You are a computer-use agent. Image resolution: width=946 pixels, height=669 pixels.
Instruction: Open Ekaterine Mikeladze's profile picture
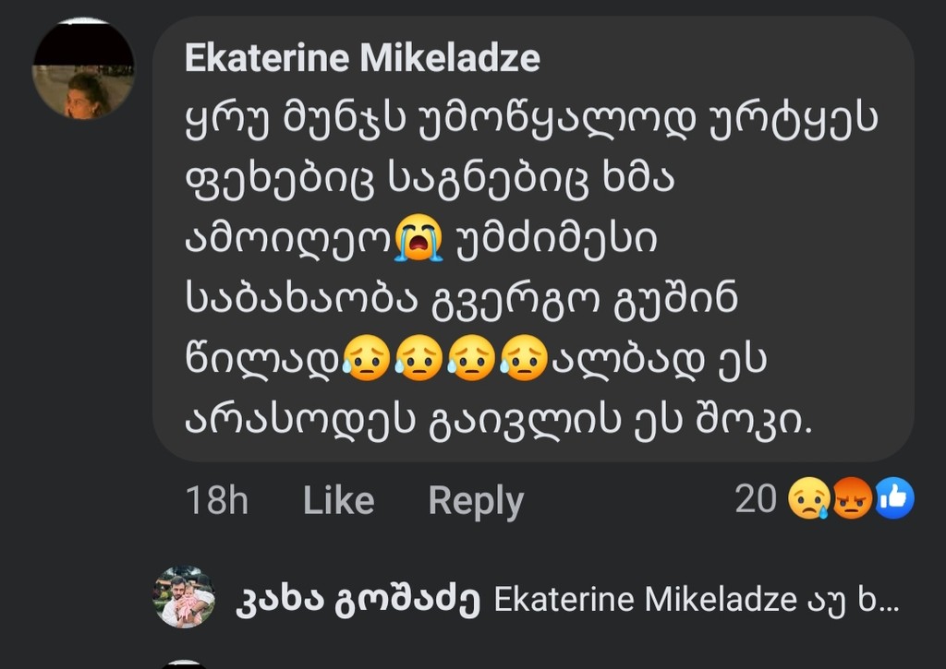83,69
